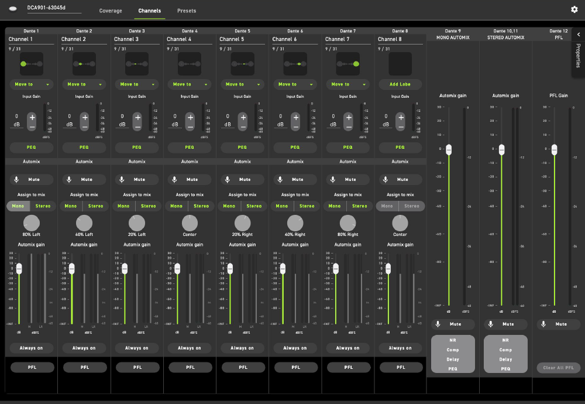Screen dimensions: 585x404
Task: Toggle Mono mix assignment on Channel 7
Action: pos(335,206)
